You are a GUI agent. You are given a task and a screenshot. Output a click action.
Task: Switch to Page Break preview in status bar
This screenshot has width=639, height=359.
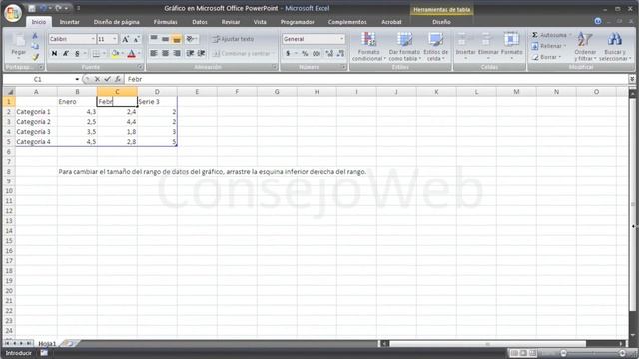pyautogui.click(x=532, y=353)
